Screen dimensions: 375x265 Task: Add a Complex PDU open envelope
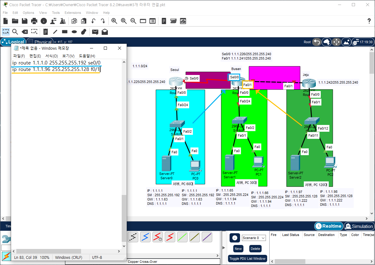pyautogui.click(x=105, y=31)
